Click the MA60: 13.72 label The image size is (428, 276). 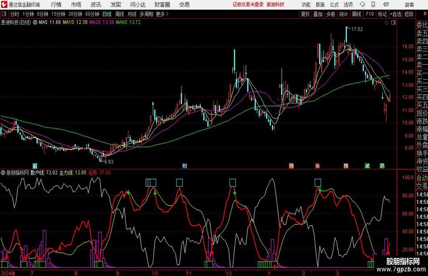tap(128, 22)
